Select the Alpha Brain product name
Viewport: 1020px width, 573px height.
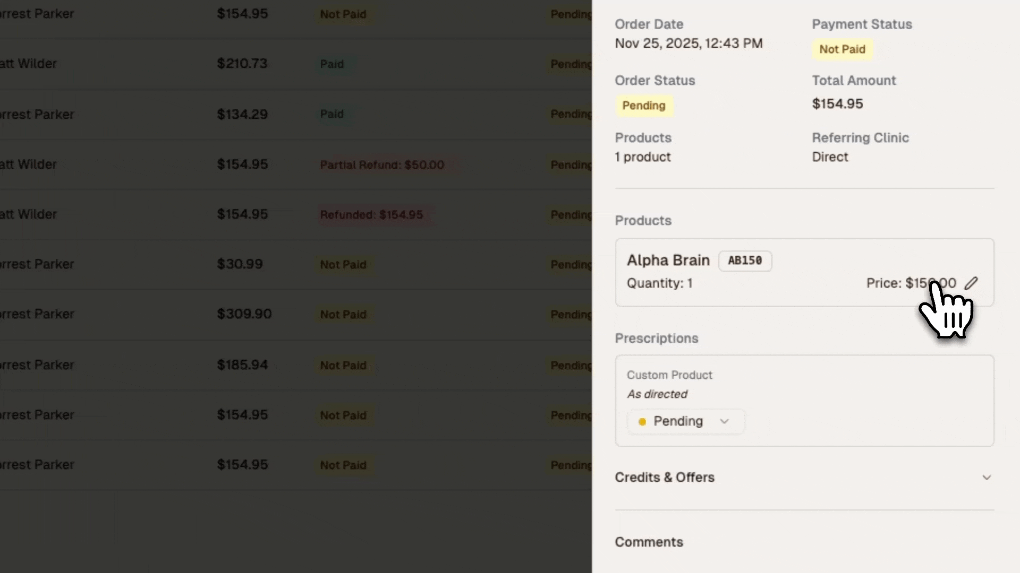(668, 261)
